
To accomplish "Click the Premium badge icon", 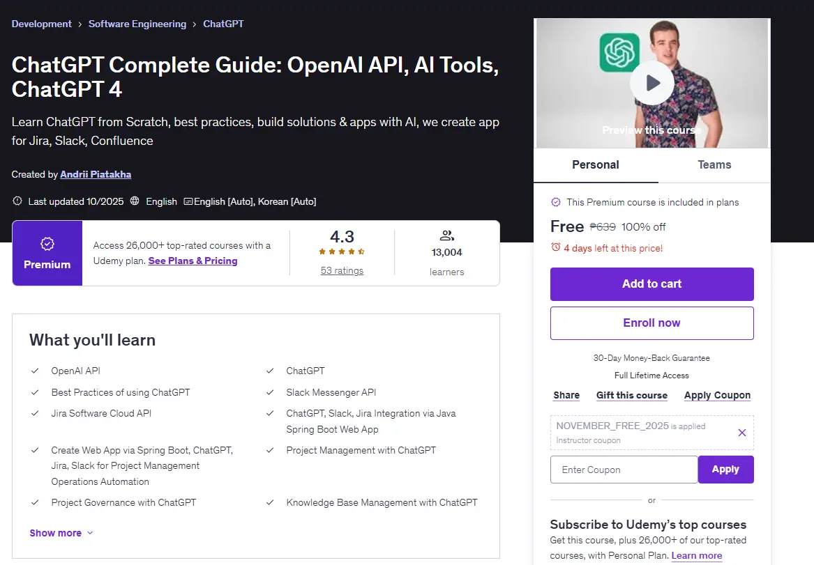I will pos(47,244).
